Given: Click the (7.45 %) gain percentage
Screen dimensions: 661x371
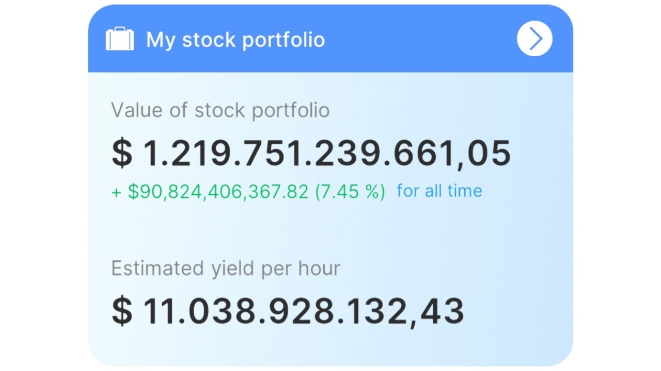Looking at the screenshot, I should click(x=350, y=191).
